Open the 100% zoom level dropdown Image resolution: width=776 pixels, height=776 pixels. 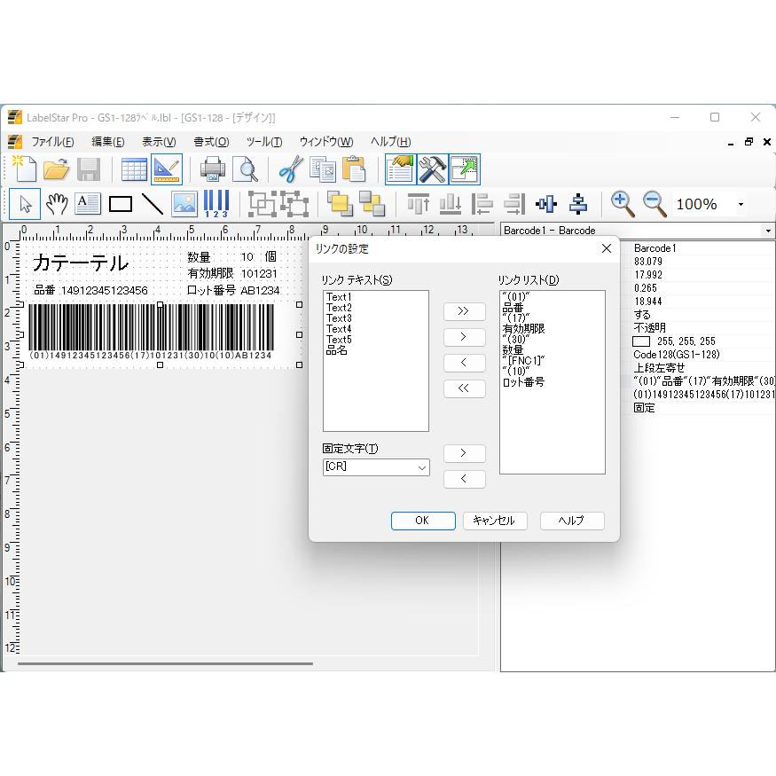coord(739,204)
